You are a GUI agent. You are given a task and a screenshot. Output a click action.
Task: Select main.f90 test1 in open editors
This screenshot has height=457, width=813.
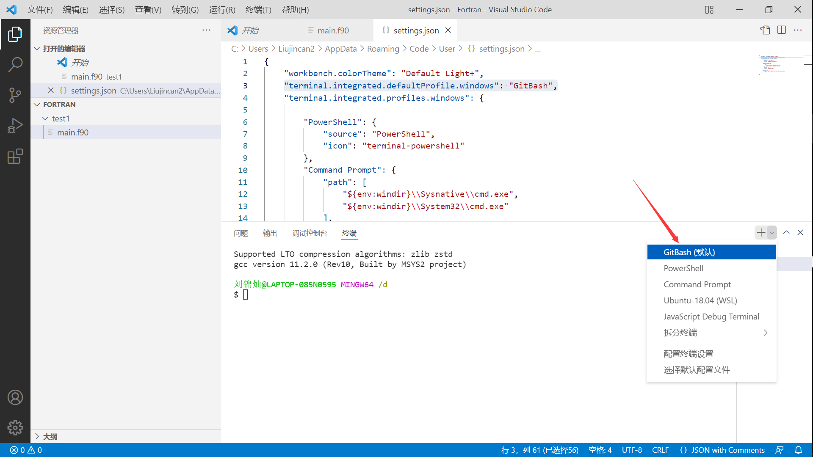(x=126, y=77)
